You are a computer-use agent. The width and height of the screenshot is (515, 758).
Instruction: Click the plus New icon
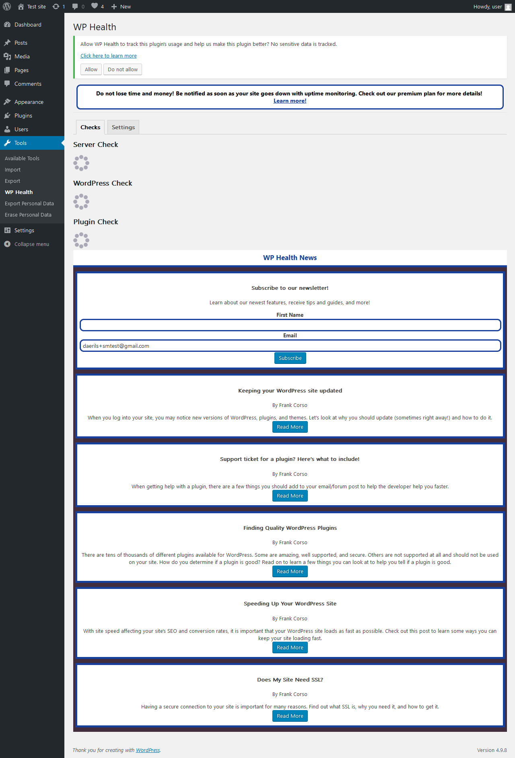pos(114,6)
